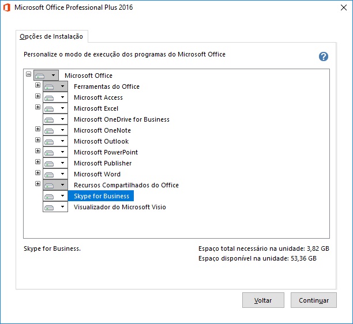The image size is (353, 324).
Task: Open install dropdown for OneDrive for Business
Action: pyautogui.click(x=55, y=119)
